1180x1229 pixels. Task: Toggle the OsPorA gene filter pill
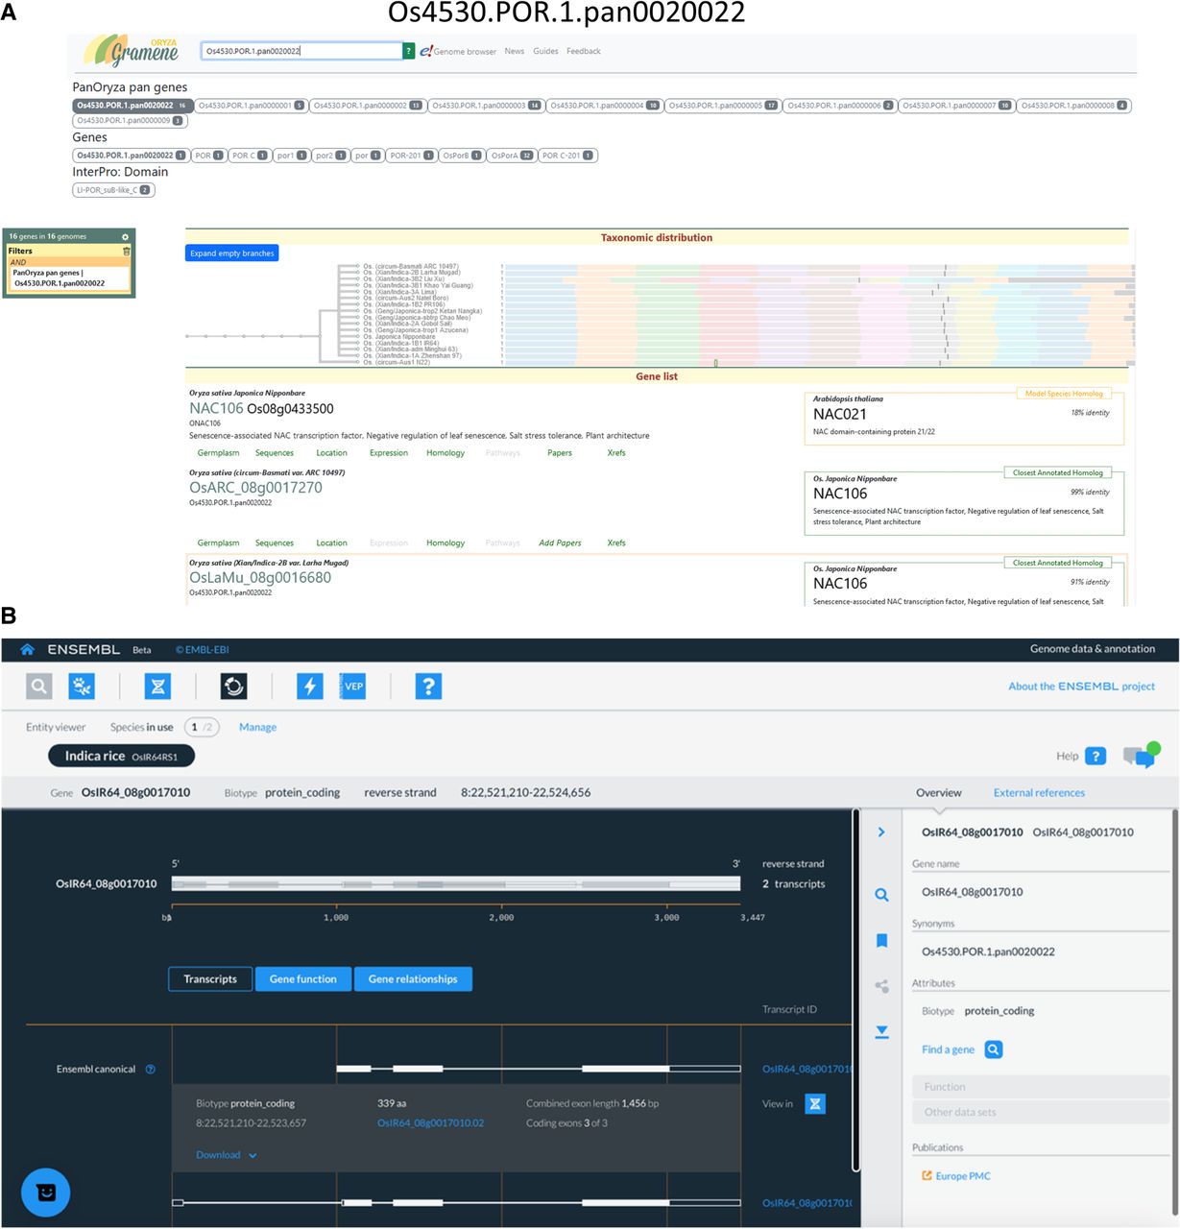pos(511,156)
